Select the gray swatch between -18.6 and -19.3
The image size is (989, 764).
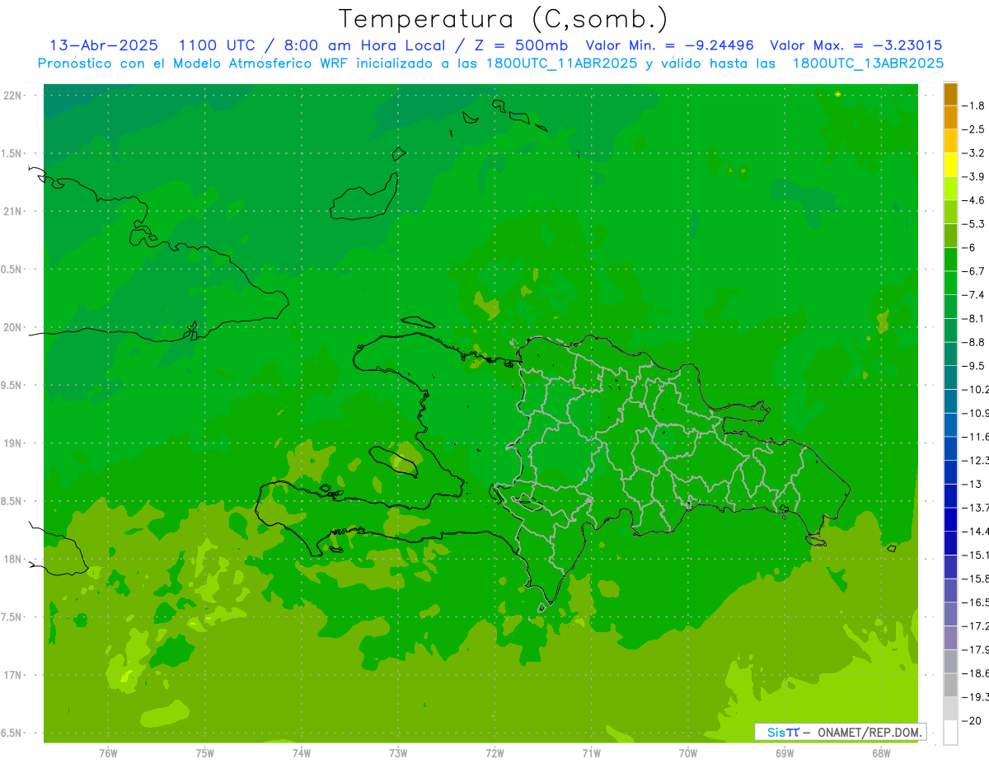pyautogui.click(x=950, y=685)
